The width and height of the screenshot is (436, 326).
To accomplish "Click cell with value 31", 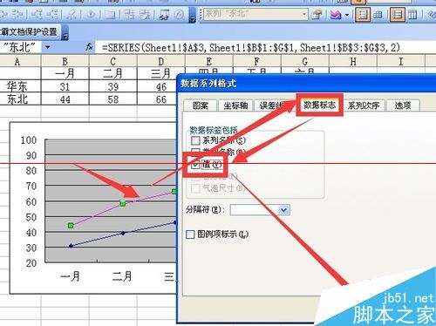I will [65, 86].
